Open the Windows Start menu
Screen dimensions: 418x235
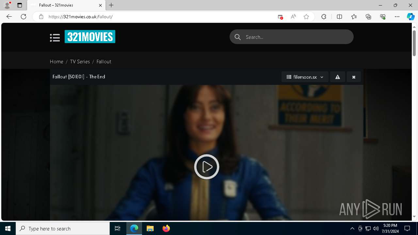[x=8, y=228]
